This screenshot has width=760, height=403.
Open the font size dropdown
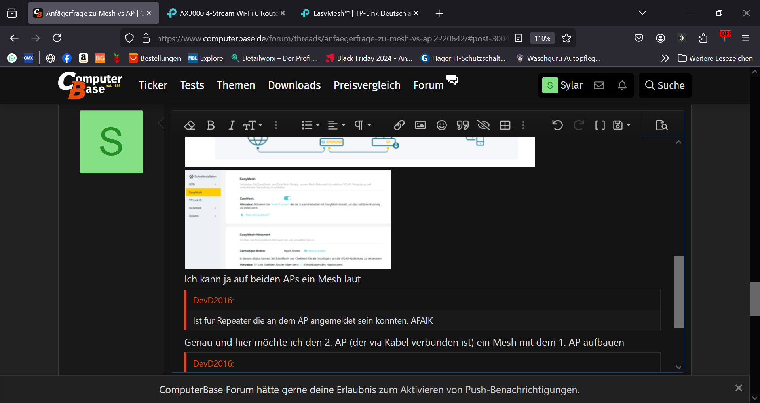tap(253, 125)
